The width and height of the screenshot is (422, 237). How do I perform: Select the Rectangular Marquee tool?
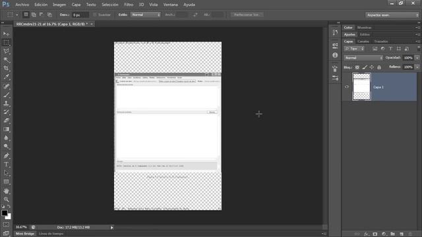pyautogui.click(x=6, y=42)
